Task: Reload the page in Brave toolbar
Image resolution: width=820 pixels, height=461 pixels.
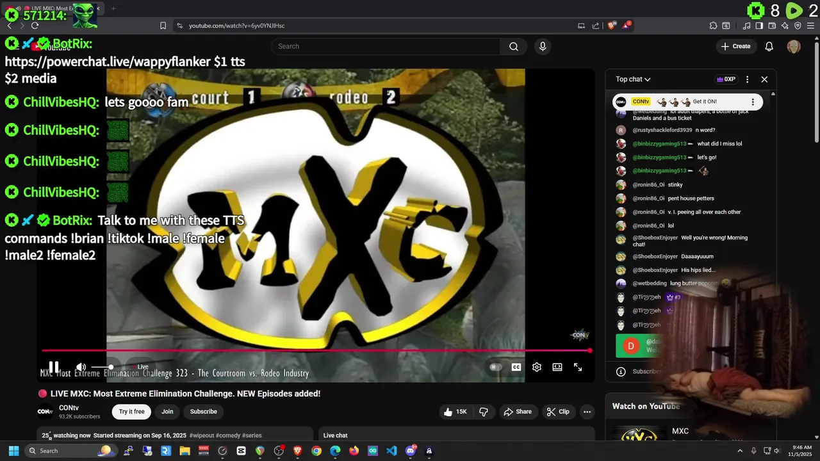Action: (x=35, y=26)
